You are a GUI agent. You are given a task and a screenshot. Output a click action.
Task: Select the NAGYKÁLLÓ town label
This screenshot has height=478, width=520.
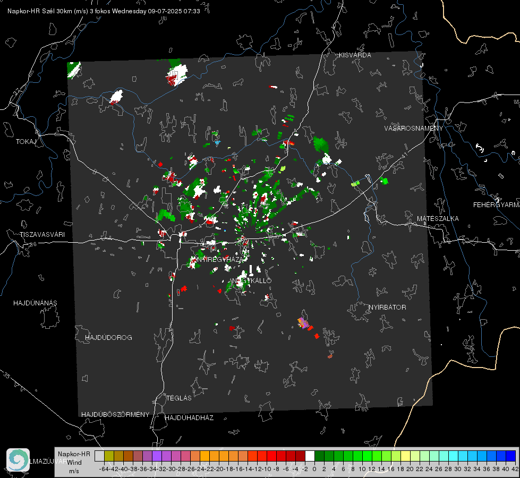click(252, 280)
